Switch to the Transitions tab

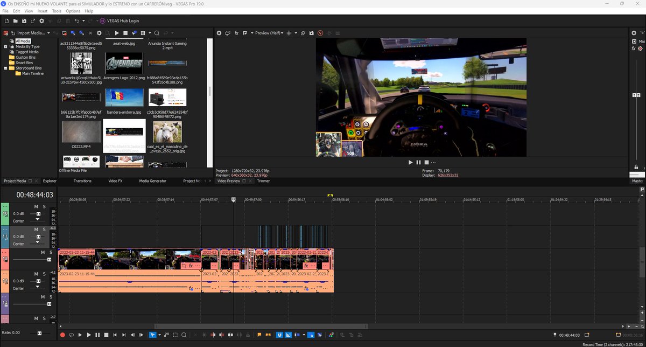coord(82,181)
